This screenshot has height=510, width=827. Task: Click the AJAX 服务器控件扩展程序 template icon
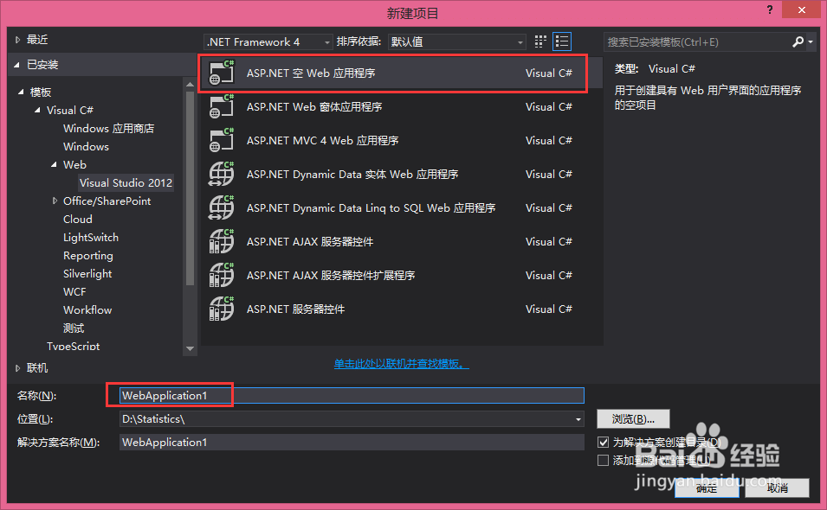click(x=222, y=275)
